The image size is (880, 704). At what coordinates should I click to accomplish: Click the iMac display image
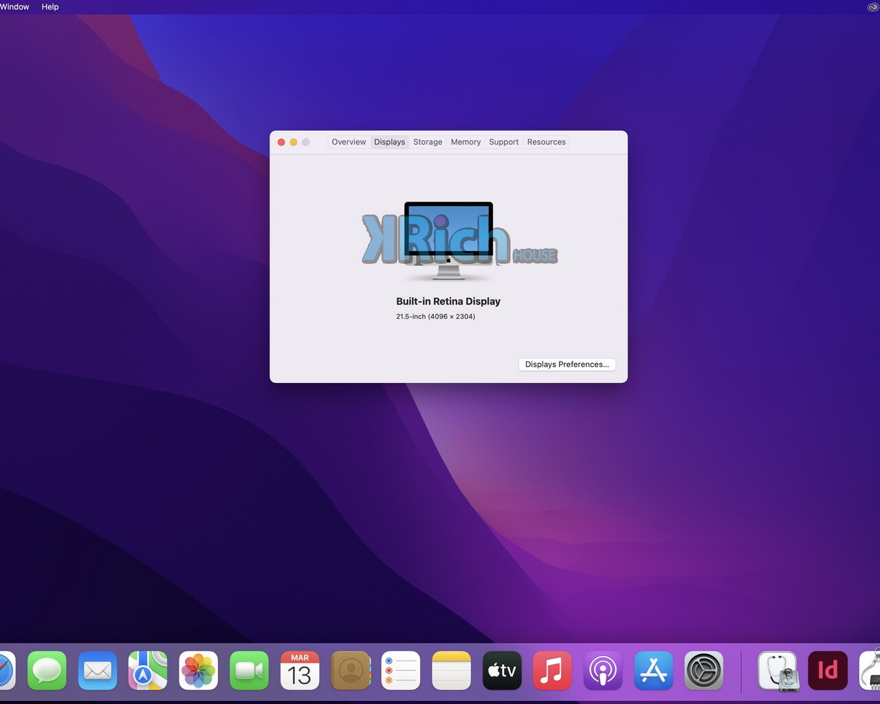pos(448,241)
